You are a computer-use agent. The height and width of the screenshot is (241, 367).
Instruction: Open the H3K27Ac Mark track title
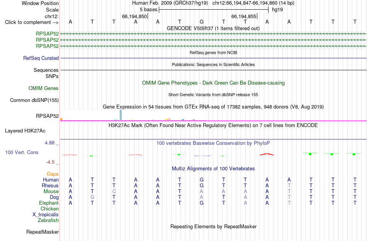pos(213,125)
